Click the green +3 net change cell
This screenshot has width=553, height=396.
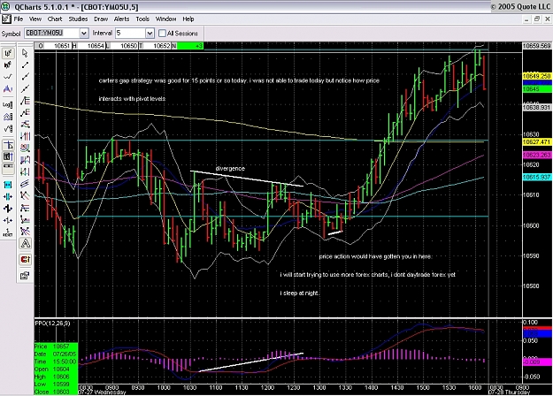tap(189, 46)
